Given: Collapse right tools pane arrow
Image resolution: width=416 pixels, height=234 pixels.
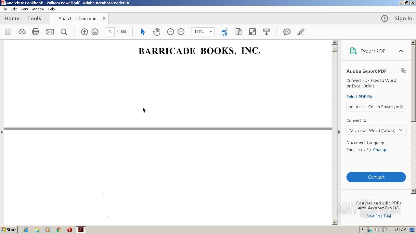Looking at the screenshot, I should point(339,132).
